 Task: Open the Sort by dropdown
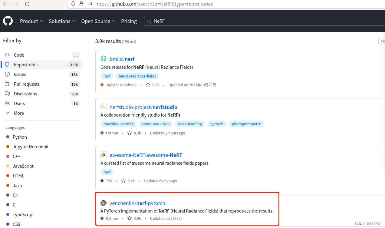click(x=382, y=41)
